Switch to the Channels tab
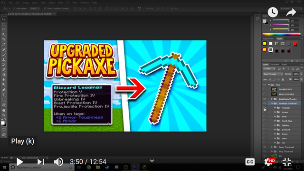Viewport: 304px width, 171px height. click(x=275, y=65)
